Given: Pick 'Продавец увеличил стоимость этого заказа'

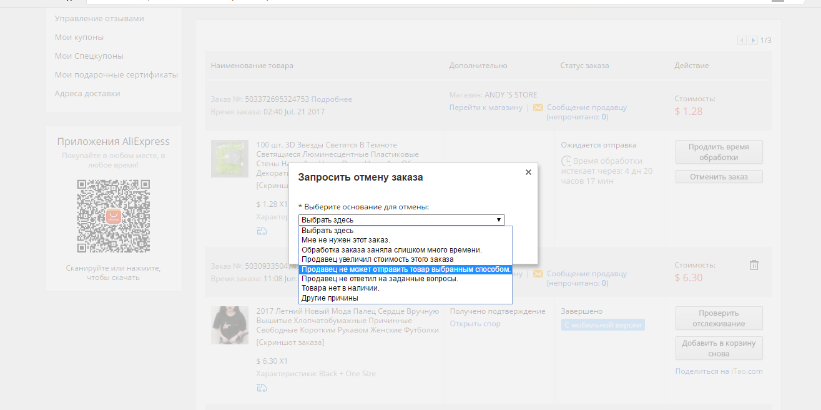Looking at the screenshot, I should click(377, 259).
